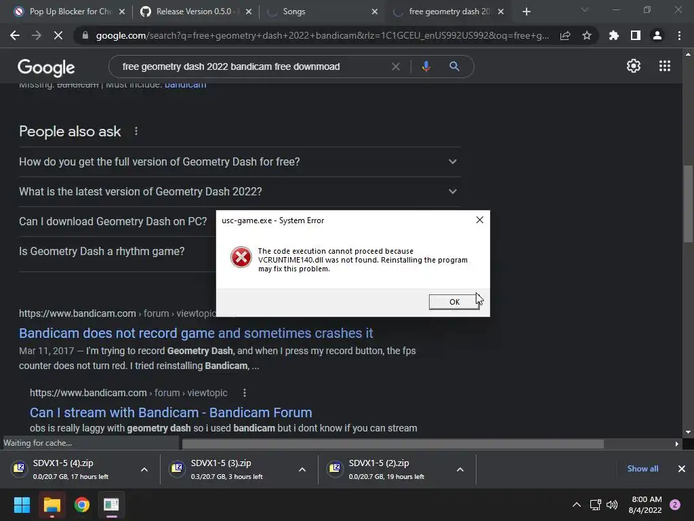This screenshot has height=521, width=694.
Task: Stop page loading with X button
Action: pos(58,35)
